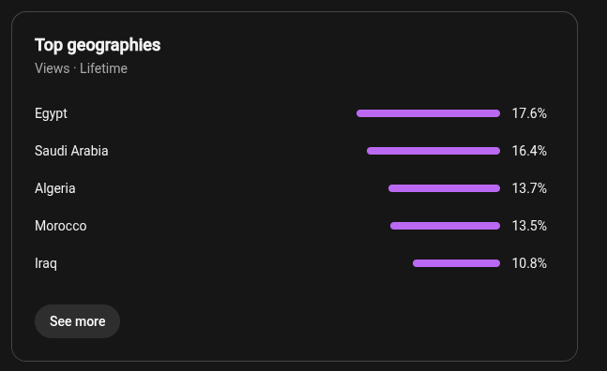
Task: Select the Views subtitle text
Action: point(53,68)
